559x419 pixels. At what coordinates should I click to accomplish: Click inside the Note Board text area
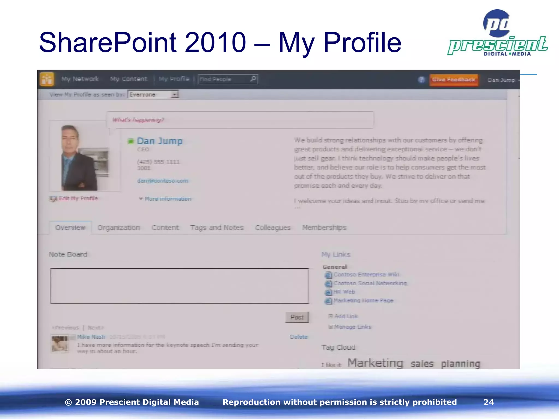pos(179,286)
